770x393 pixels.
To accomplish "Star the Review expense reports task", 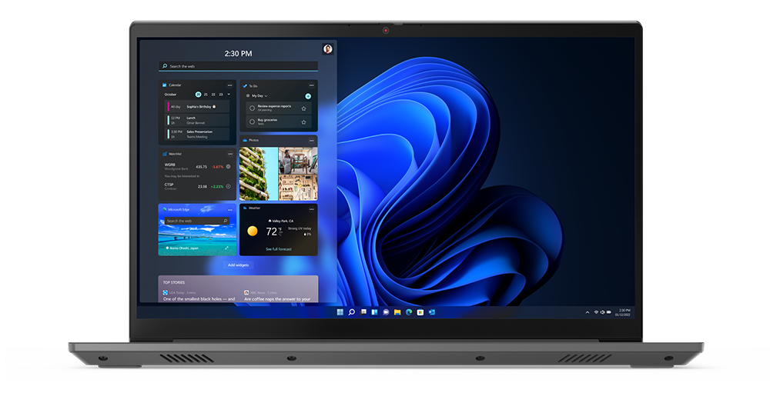I will (303, 108).
